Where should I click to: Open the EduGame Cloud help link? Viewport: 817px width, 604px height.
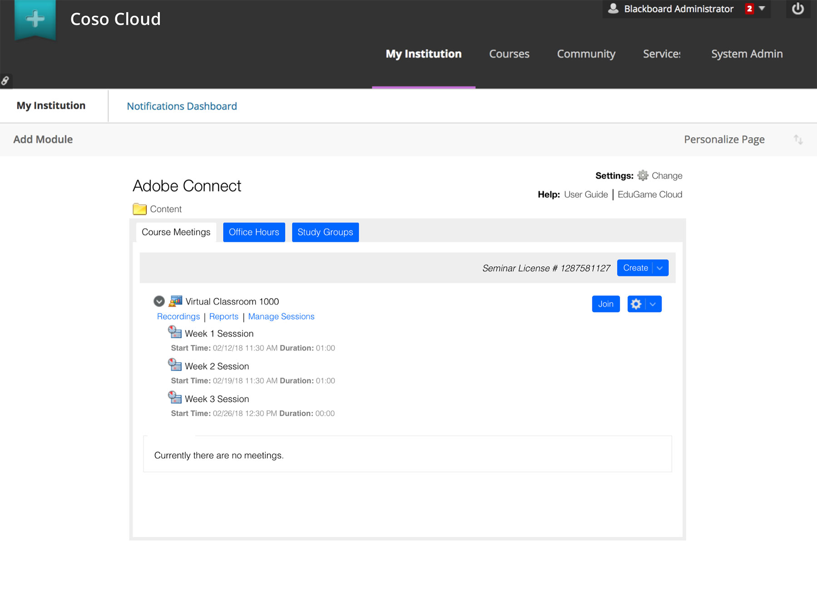[x=650, y=195]
